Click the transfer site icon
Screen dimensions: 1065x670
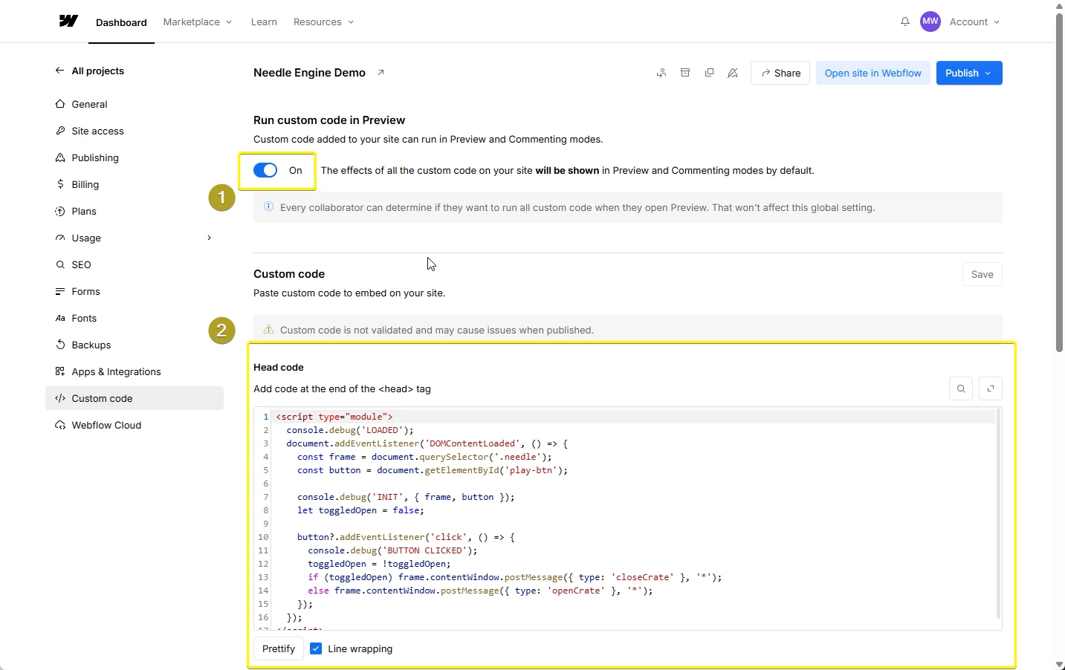coord(661,73)
